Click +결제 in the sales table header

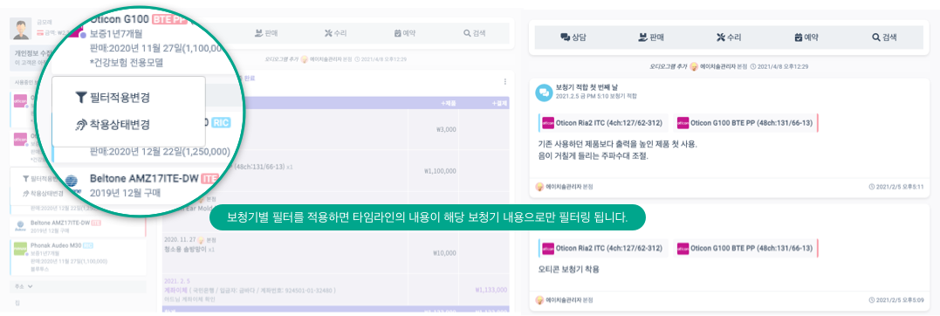499,103
